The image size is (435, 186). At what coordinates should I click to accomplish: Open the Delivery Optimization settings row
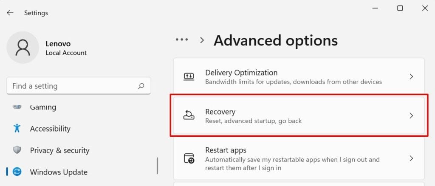pyautogui.click(x=297, y=77)
